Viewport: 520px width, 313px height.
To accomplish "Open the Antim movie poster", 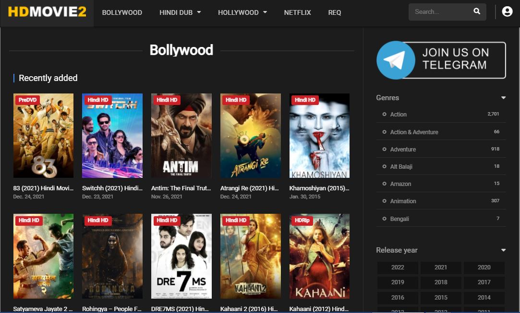I will tap(181, 136).
